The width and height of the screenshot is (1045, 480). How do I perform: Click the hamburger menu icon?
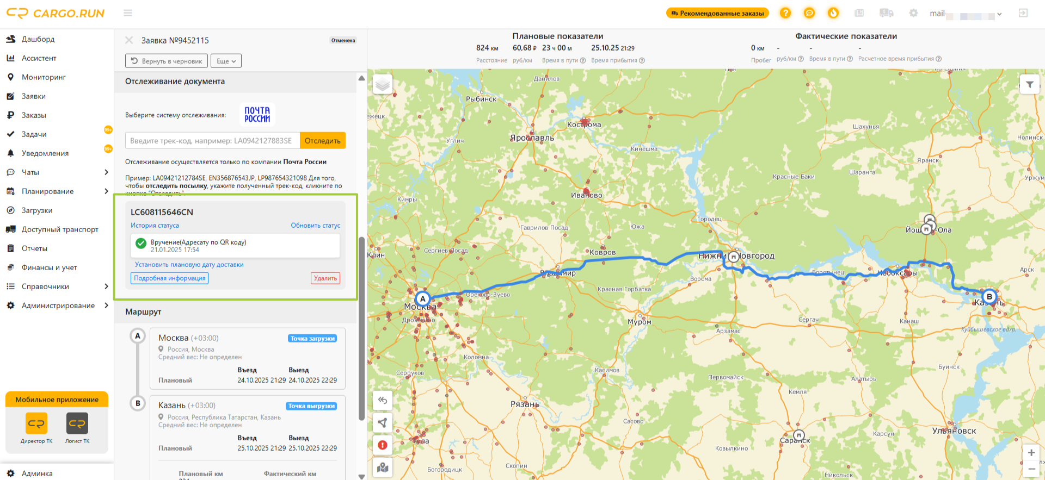128,13
